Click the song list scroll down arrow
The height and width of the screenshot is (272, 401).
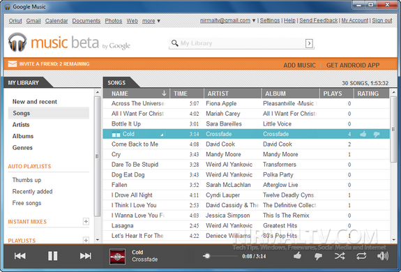tap(393, 240)
